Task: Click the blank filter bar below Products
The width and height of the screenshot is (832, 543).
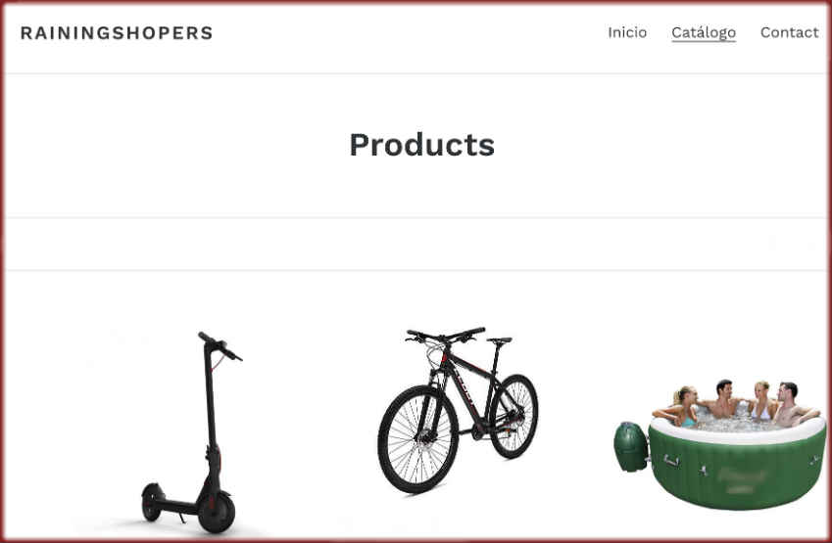Action: pyautogui.click(x=416, y=245)
